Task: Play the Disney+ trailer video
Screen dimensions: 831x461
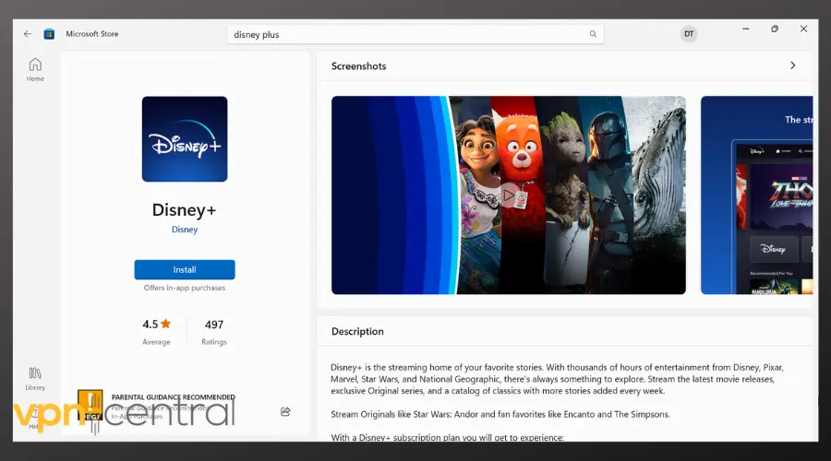Action: click(508, 195)
